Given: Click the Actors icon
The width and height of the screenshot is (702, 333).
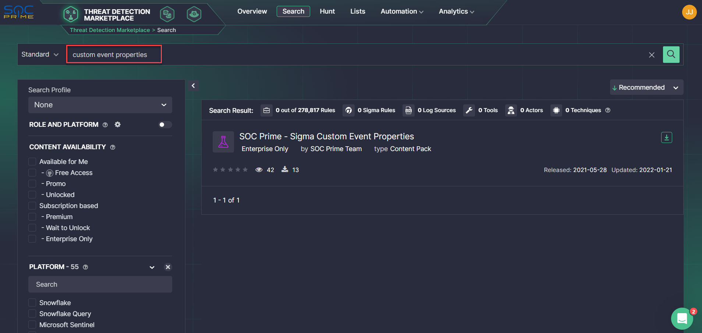Looking at the screenshot, I should coord(511,110).
